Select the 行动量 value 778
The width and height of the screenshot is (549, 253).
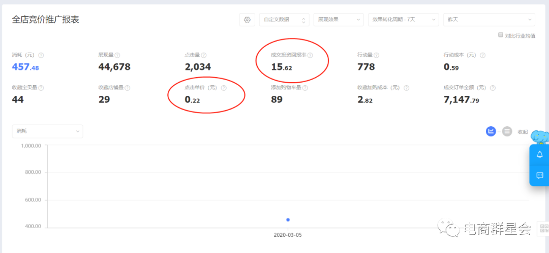point(366,67)
